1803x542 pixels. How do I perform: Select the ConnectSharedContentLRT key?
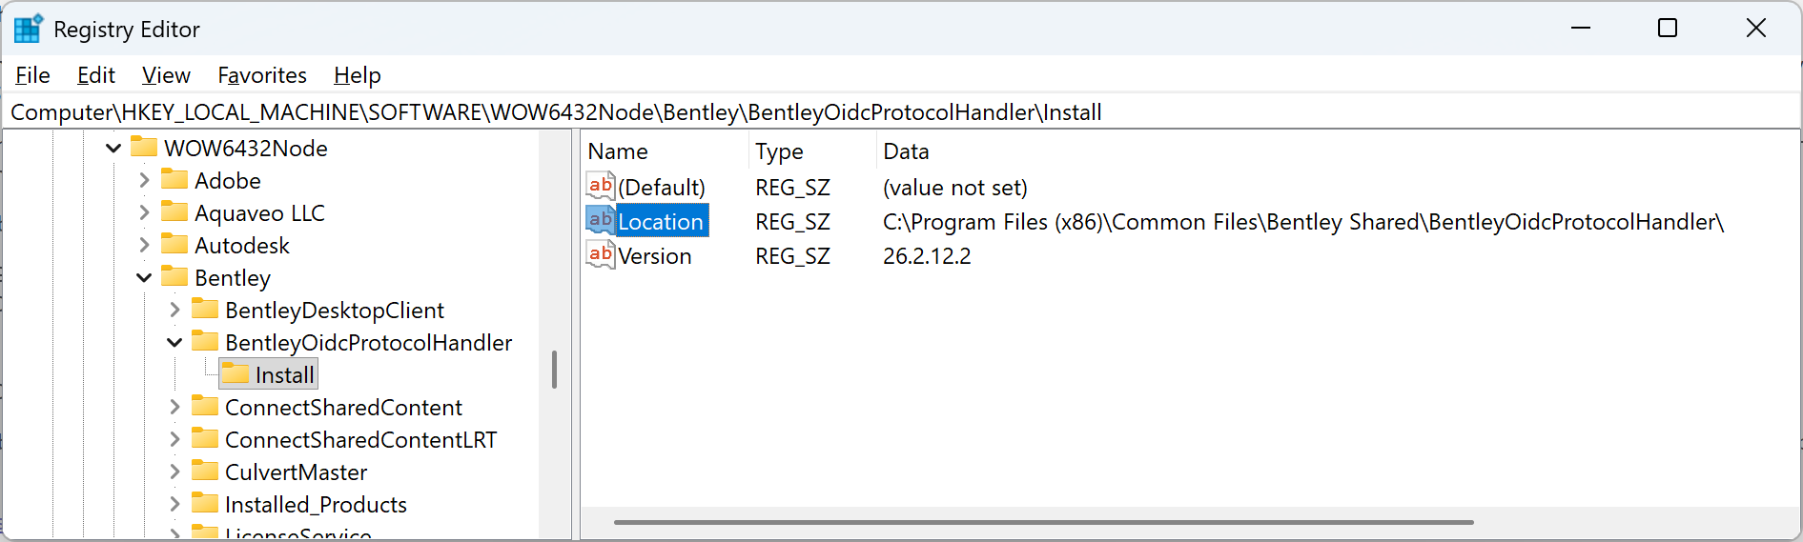(360, 439)
